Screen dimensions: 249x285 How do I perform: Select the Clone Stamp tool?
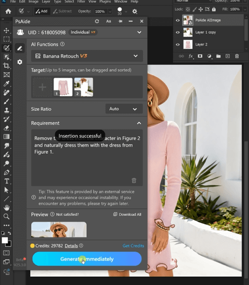(x=6, y=110)
